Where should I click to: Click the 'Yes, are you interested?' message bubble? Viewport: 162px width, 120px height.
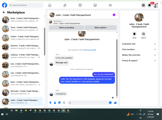[103, 74]
